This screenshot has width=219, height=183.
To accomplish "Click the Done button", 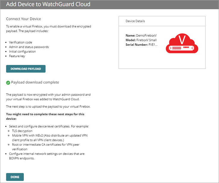I will [x=15, y=177].
